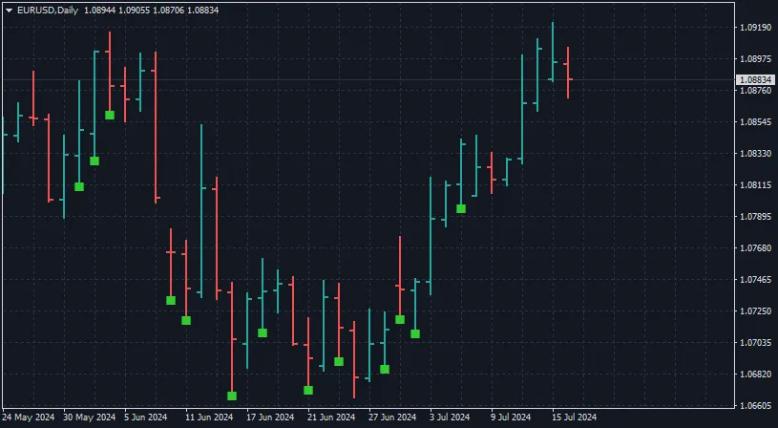Click the green marker just right of 27 Jun 2024
This screenshot has width=778, height=428.
pos(385,369)
